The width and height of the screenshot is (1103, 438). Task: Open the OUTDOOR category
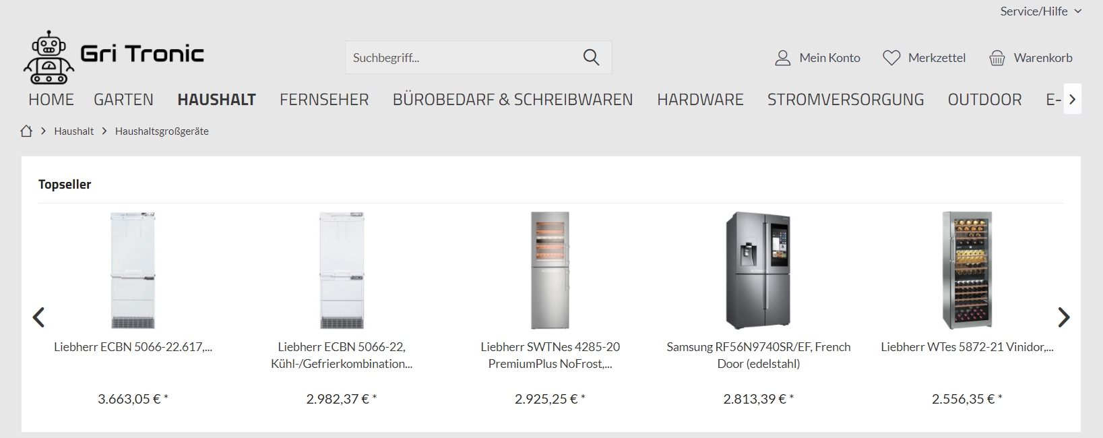point(984,100)
